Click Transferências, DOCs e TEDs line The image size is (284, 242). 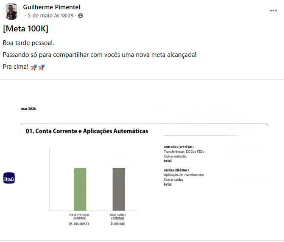tap(184, 152)
